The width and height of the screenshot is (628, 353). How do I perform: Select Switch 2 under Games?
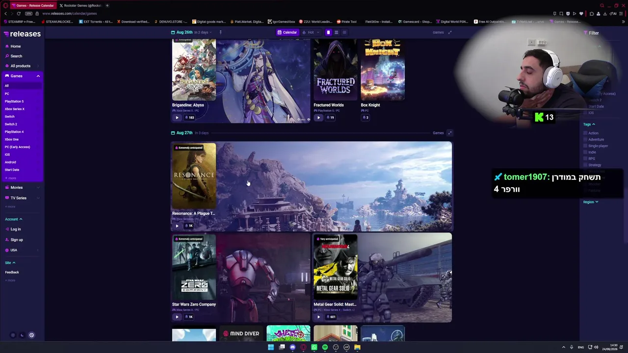click(x=11, y=124)
